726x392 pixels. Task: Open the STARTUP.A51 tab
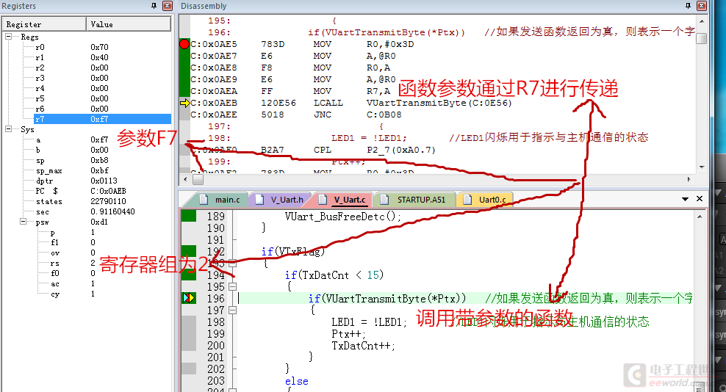click(x=414, y=200)
